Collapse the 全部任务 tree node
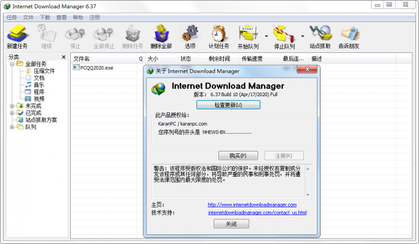419x244 pixels. pyautogui.click(x=12, y=64)
